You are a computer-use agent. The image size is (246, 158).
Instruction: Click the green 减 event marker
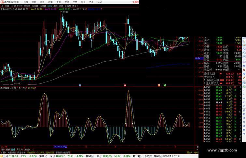click(165, 85)
